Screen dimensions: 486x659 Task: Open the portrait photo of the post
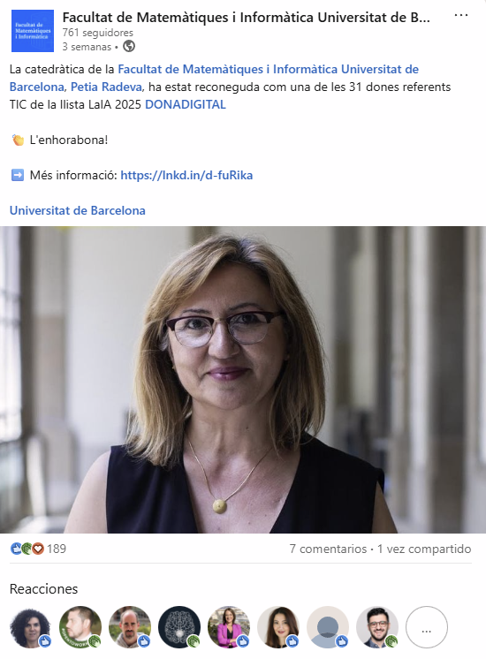pyautogui.click(x=243, y=380)
